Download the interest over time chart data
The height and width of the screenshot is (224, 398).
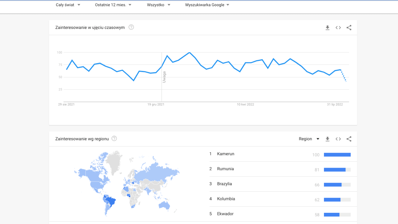coord(327,28)
